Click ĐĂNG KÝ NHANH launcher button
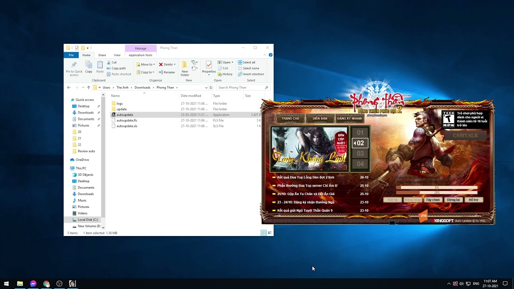This screenshot has height=289, width=514. pyautogui.click(x=349, y=118)
